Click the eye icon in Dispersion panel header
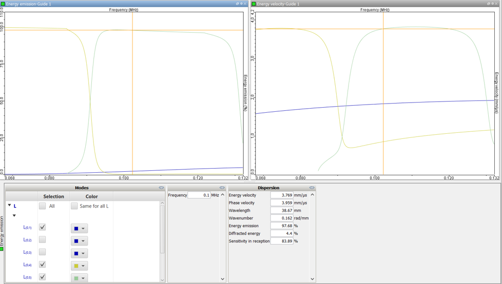The image size is (502, 284). (312, 188)
